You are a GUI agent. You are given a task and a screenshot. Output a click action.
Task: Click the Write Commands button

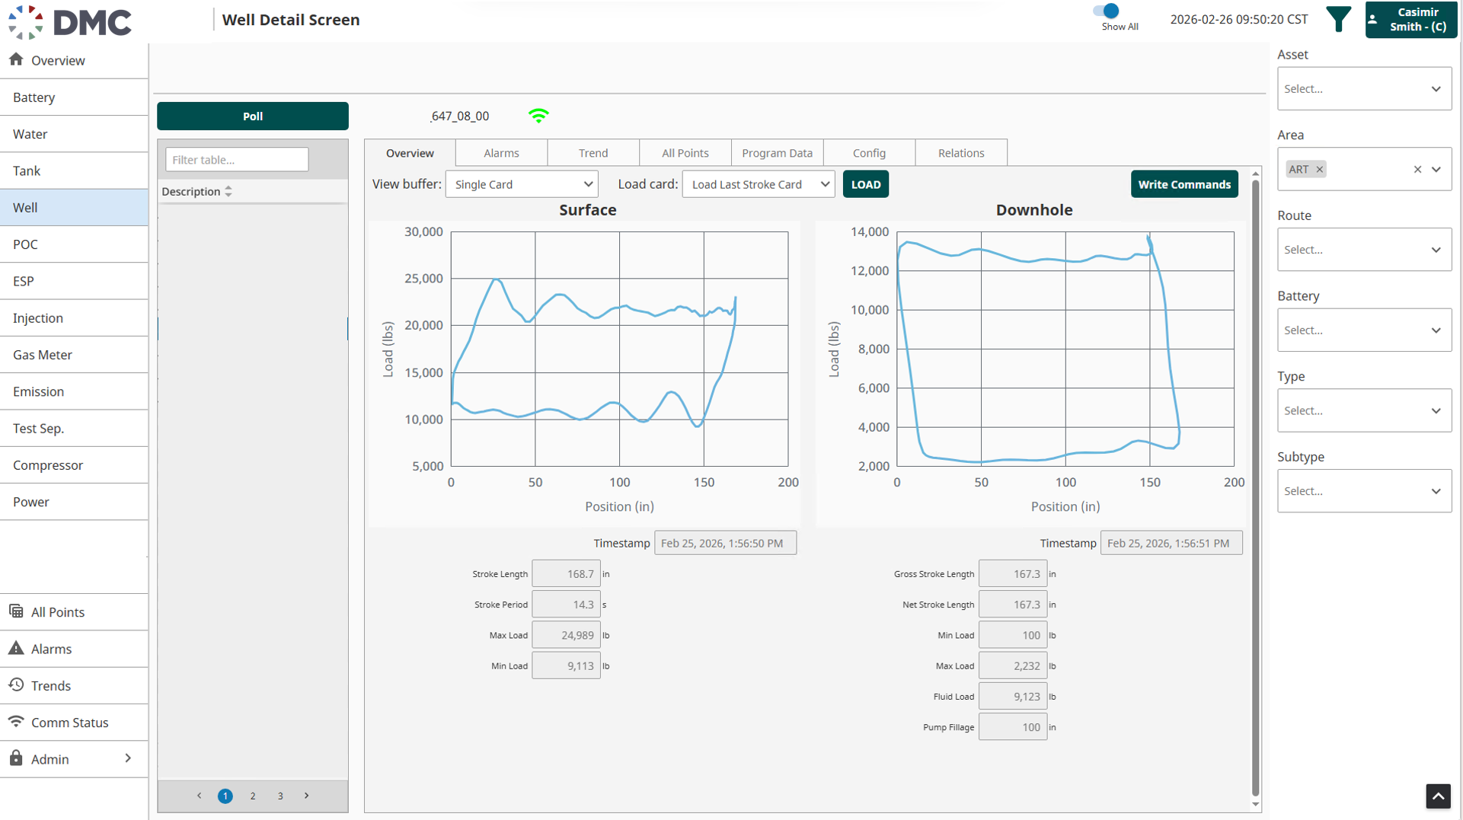(x=1184, y=184)
